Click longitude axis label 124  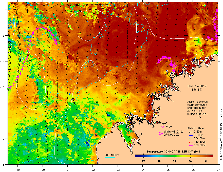142,169
